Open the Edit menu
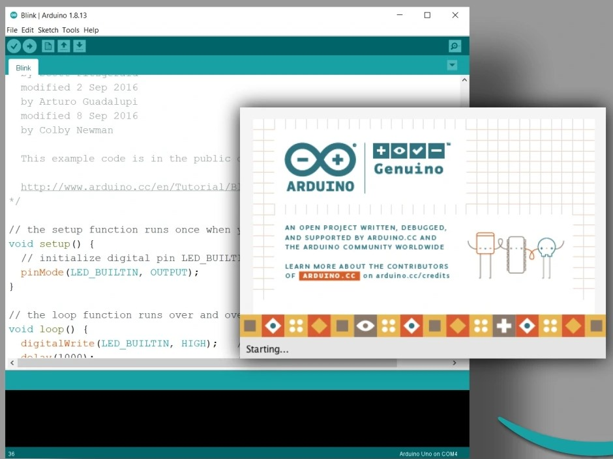This screenshot has height=459, width=613. click(27, 30)
